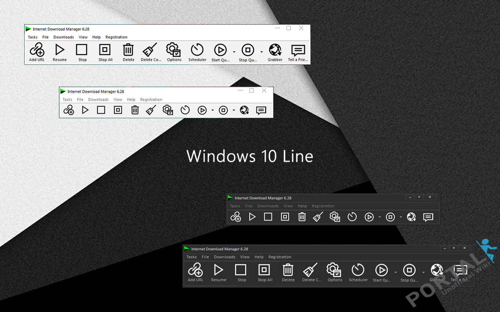This screenshot has height=312, width=500.
Task: Open Options in the light labeled toolbar
Action: [x=174, y=52]
